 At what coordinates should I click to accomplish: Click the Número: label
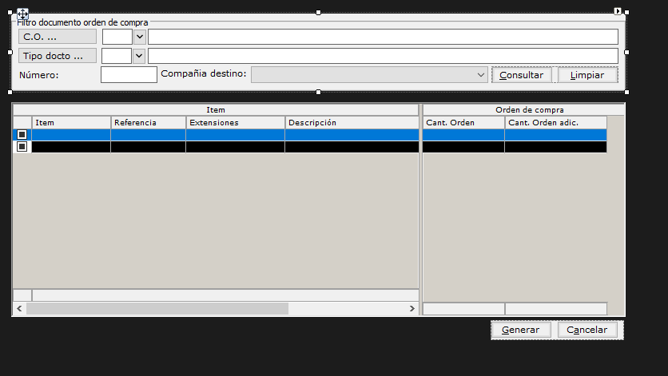click(x=39, y=75)
